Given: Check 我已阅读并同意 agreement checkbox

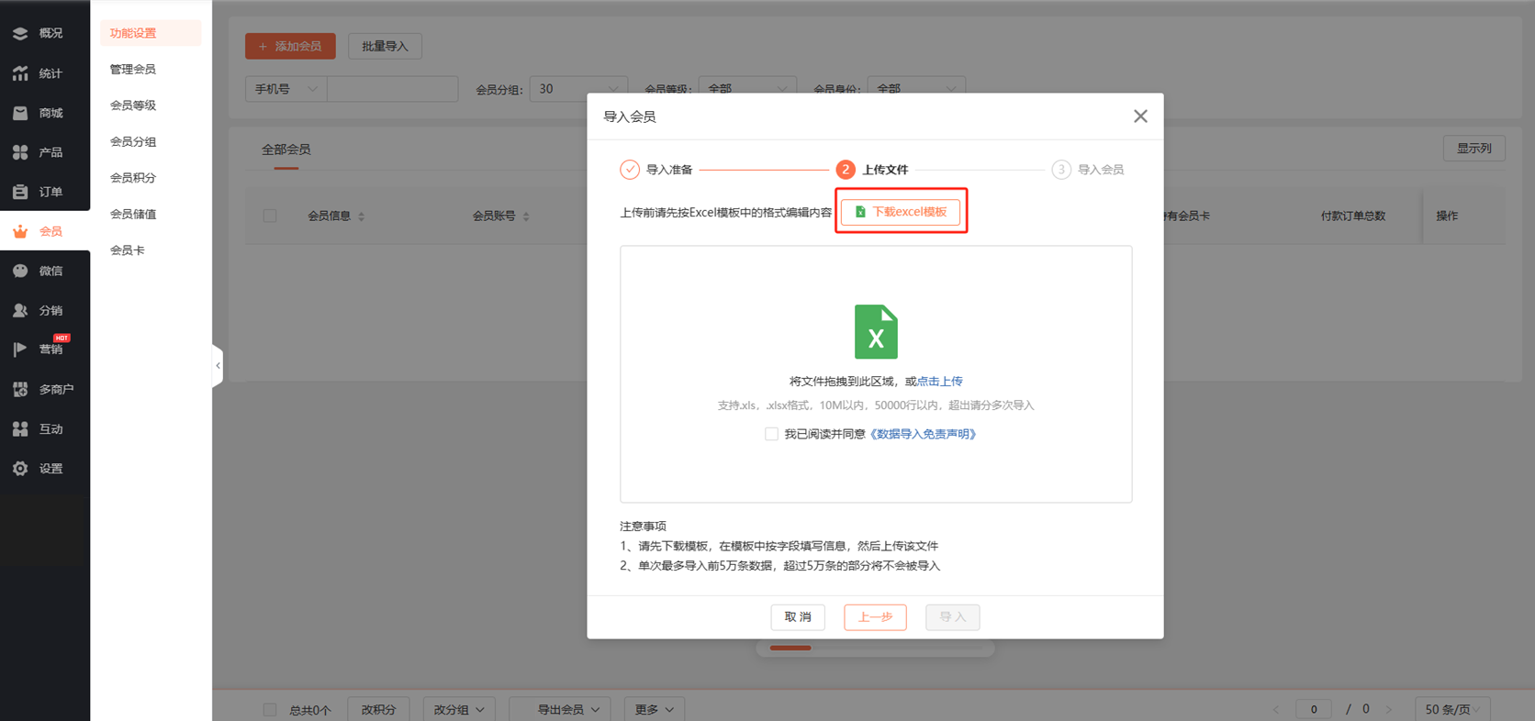Looking at the screenshot, I should 771,434.
